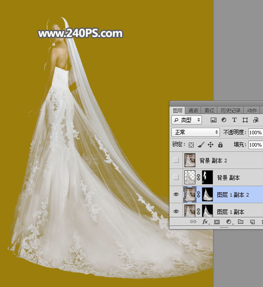Select the 图层 1 副本 2 mask thumbnail

207,194
